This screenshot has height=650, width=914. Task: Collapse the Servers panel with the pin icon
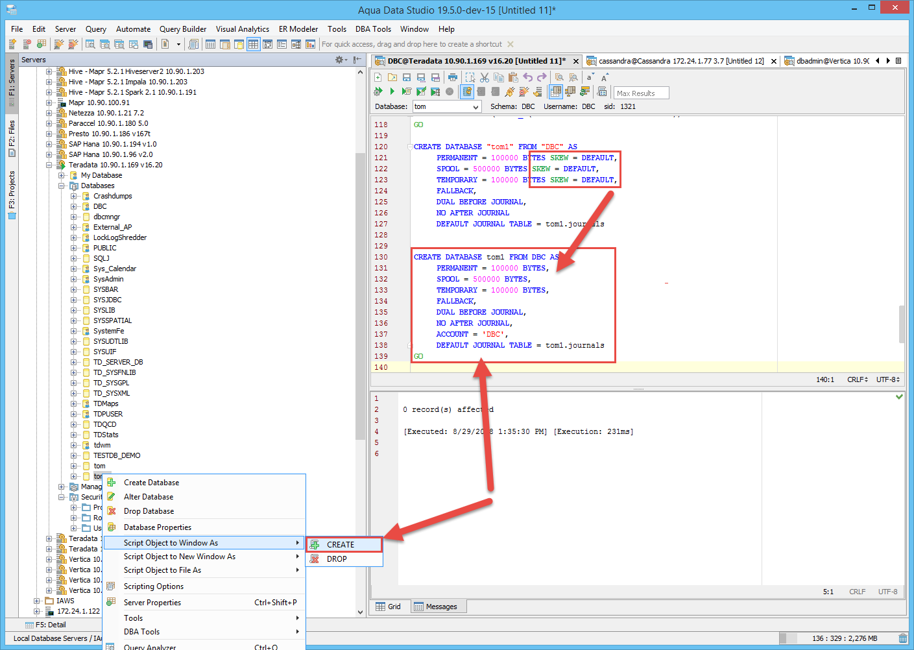pyautogui.click(x=357, y=60)
